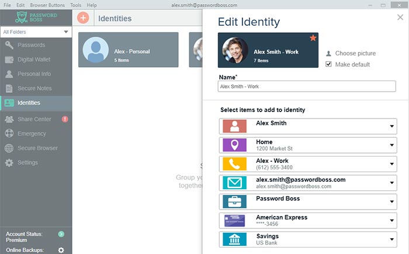Open the Share Center label
Viewport: 409px width, 254px height.
[x=34, y=119]
